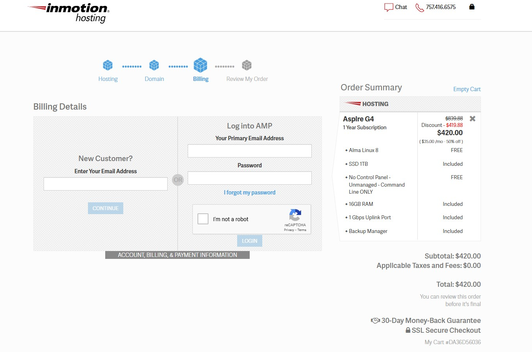Click the Total: $420.00 text
Viewport: 532px width, 352px height.
click(459, 284)
